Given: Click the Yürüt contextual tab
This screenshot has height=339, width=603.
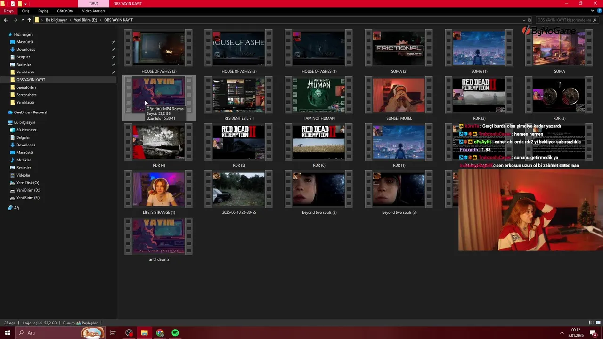Looking at the screenshot, I should (93, 3).
